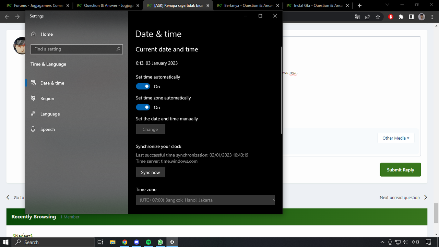Open the Windows Start menu

[6, 242]
